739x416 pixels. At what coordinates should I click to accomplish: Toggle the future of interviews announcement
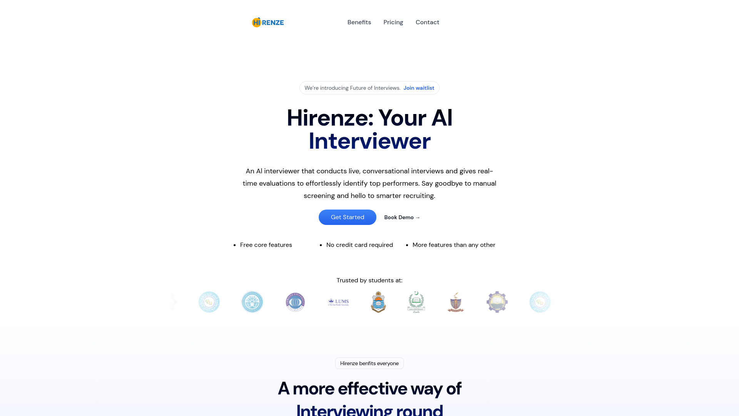coord(369,88)
